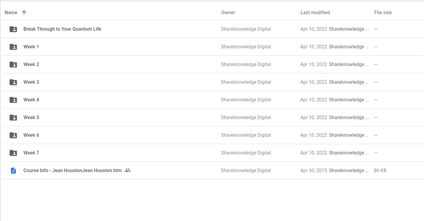The width and height of the screenshot is (424, 221).
Task: Click the shared folder icon for Week 7
Action: point(13,153)
